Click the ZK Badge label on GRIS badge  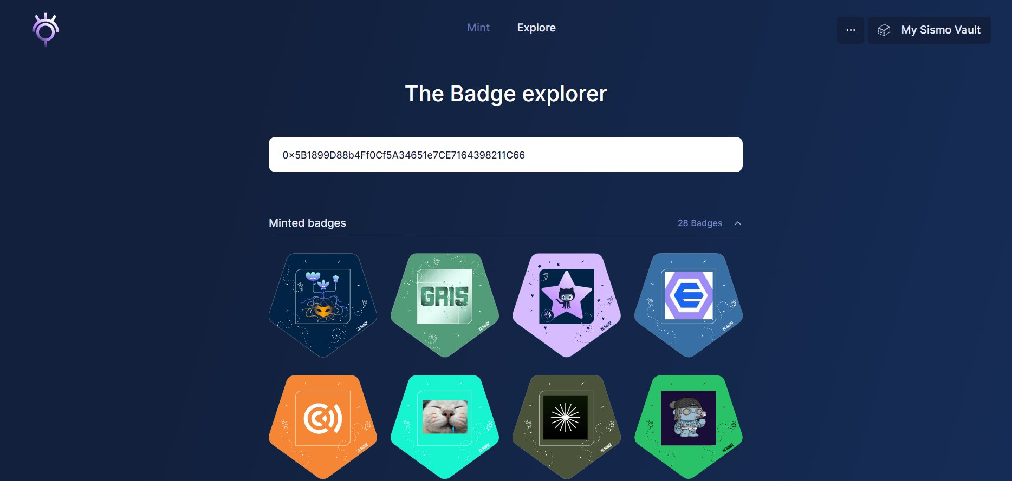(x=484, y=326)
